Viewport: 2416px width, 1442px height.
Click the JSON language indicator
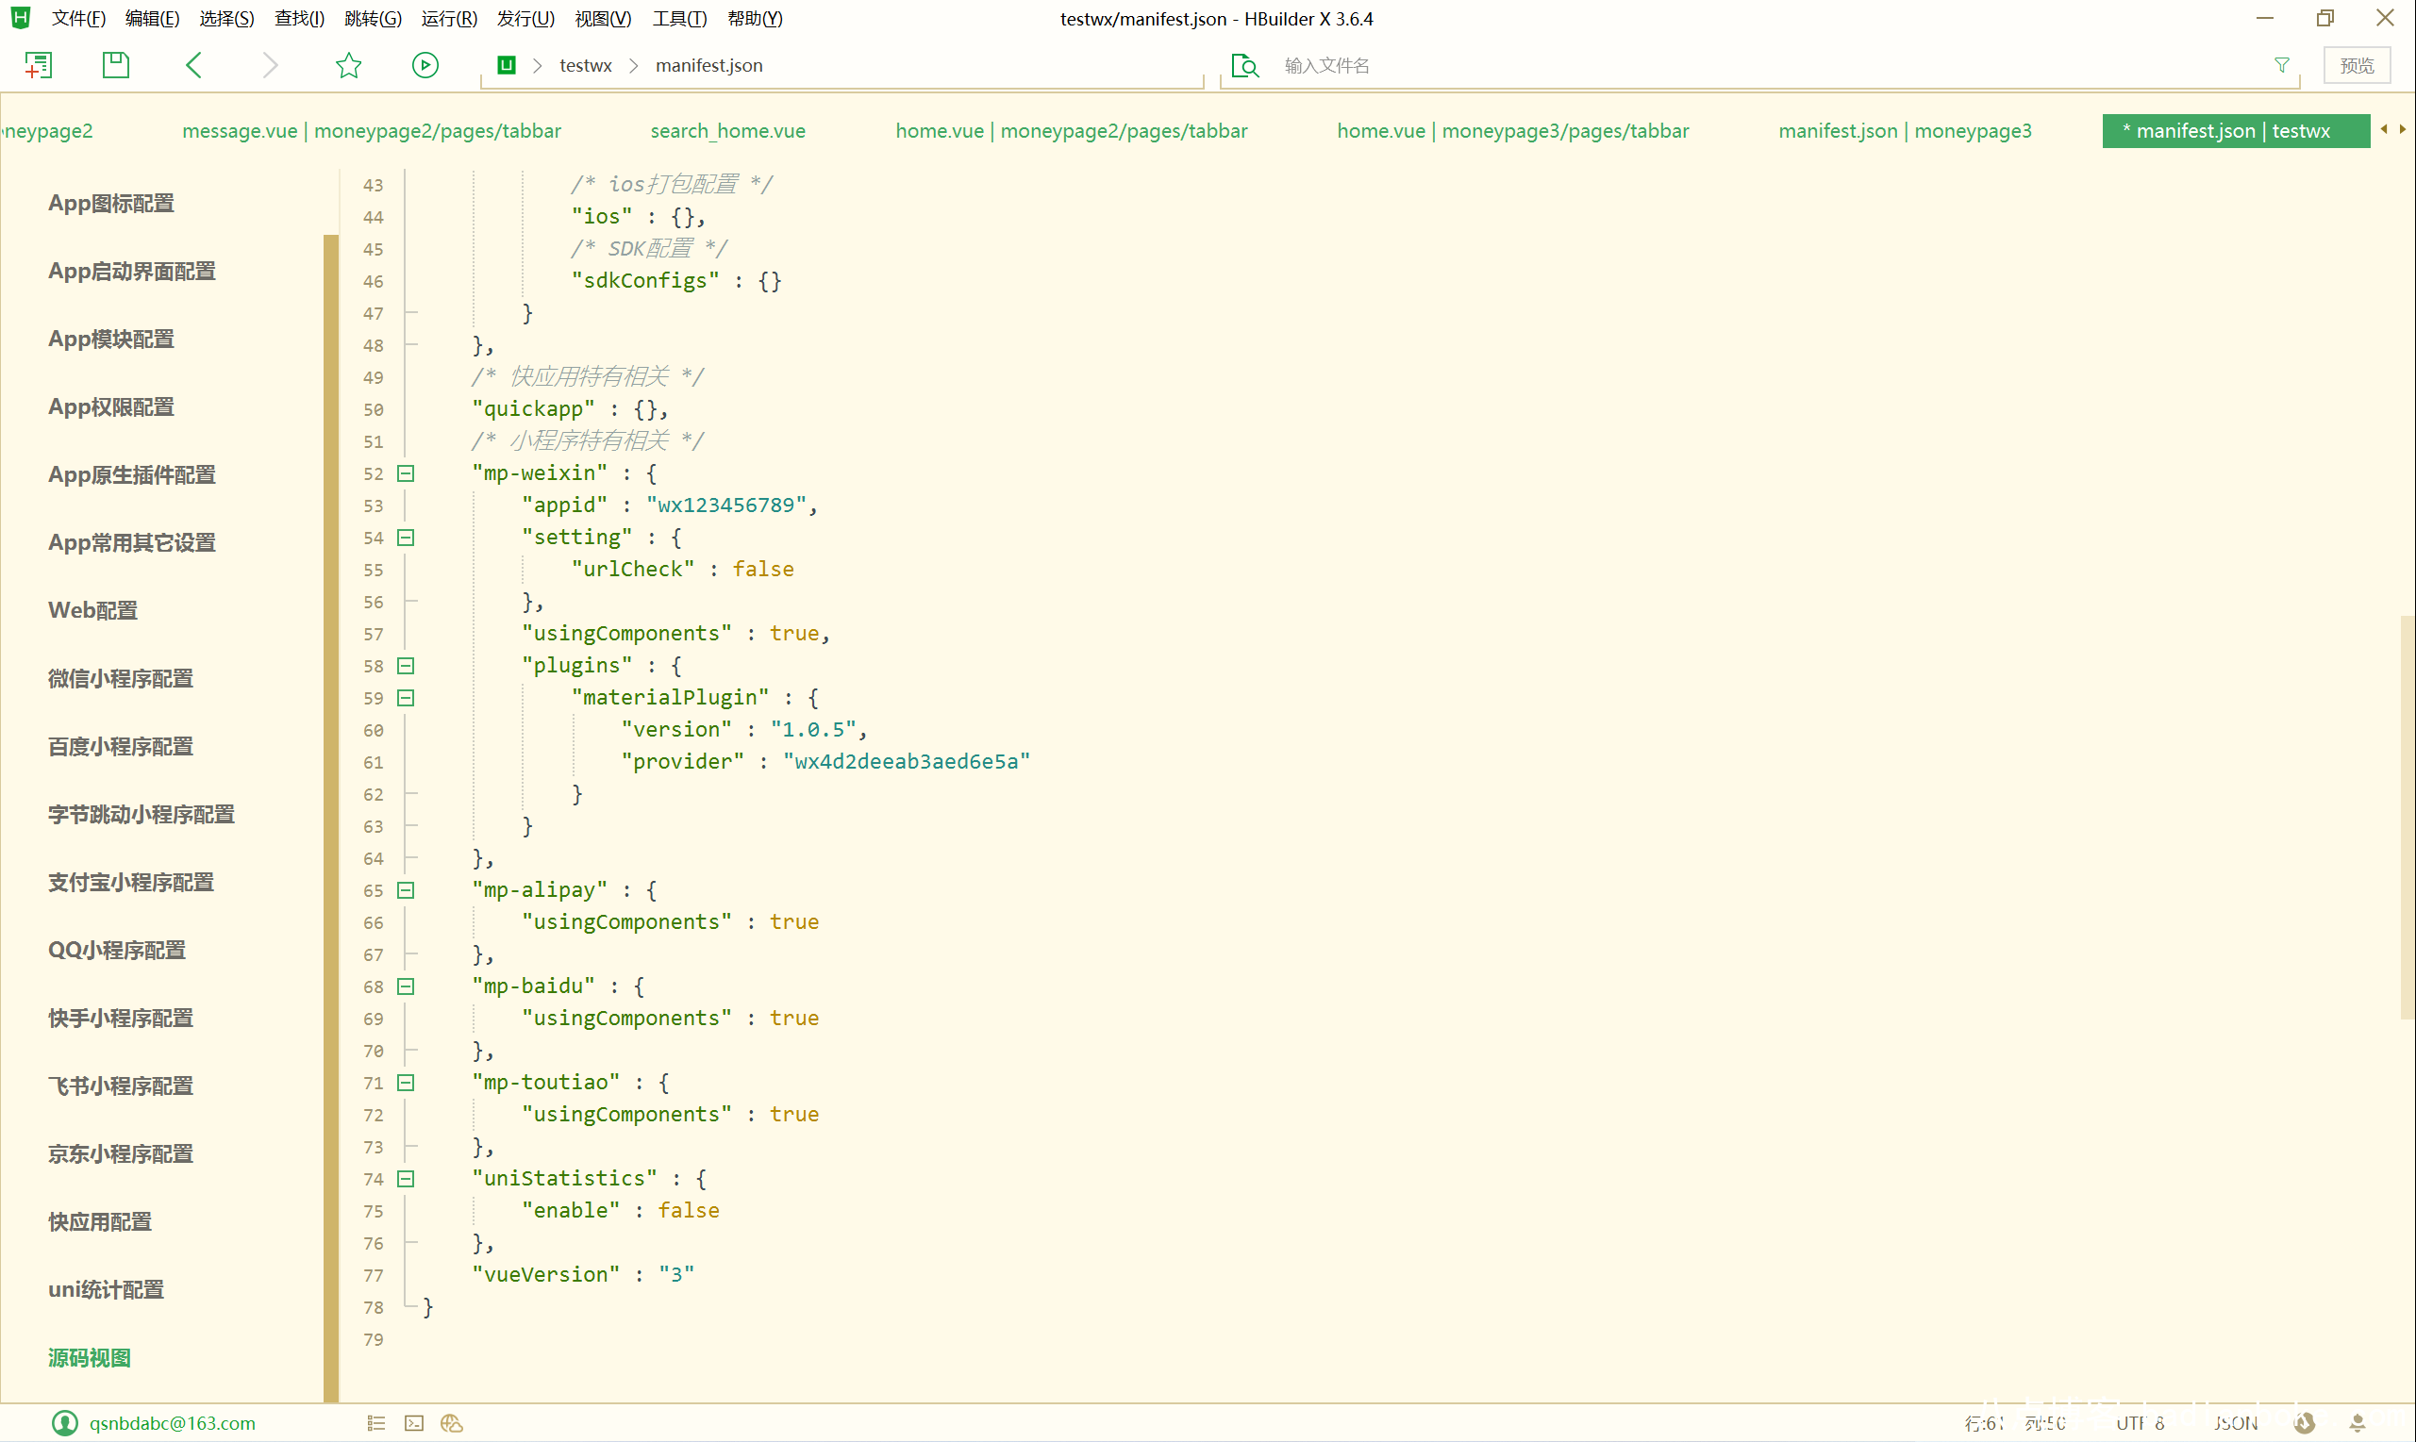point(2235,1422)
